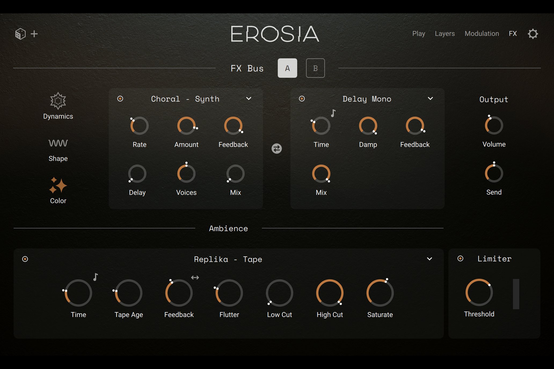Click the Shape category label

click(x=58, y=158)
